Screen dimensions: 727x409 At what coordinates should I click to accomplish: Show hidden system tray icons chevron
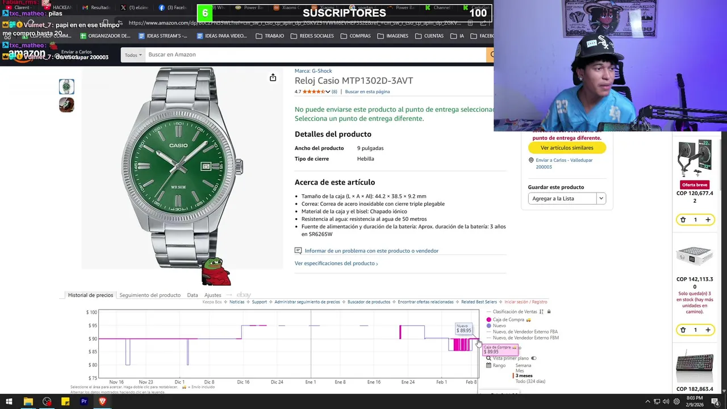[647, 402]
